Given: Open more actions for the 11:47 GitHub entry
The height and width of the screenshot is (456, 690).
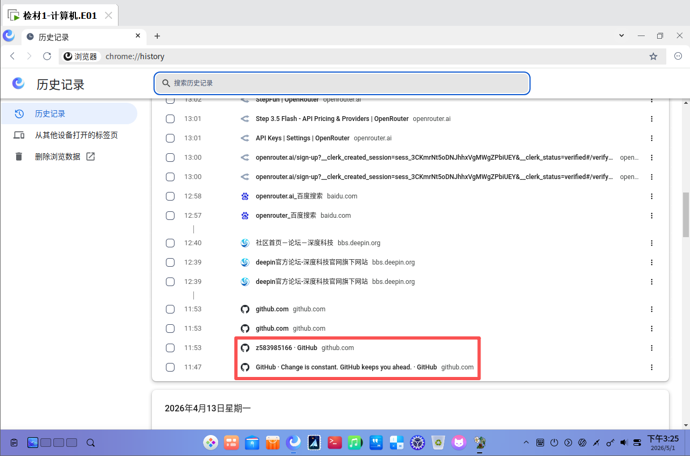Looking at the screenshot, I should click(x=652, y=367).
